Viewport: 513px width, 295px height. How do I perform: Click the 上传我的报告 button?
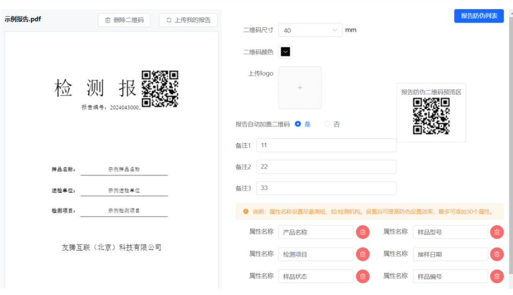[188, 20]
